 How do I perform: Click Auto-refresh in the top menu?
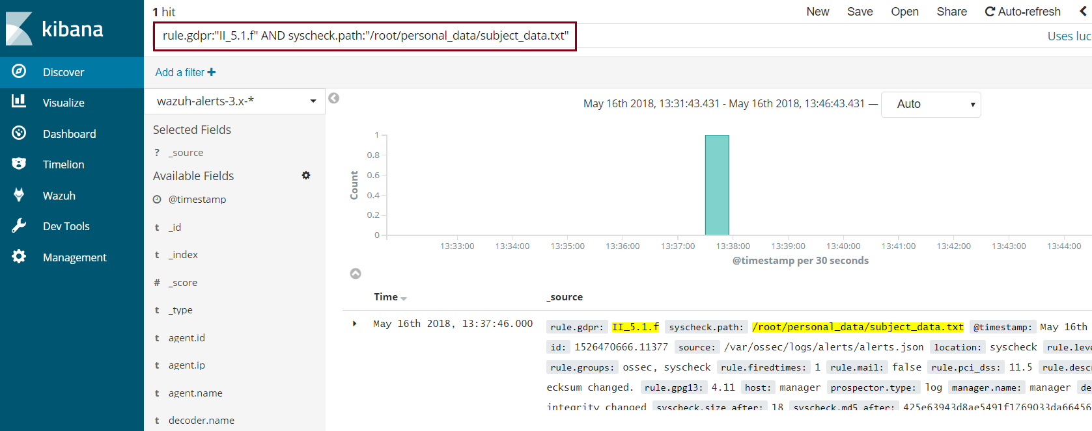(1023, 12)
